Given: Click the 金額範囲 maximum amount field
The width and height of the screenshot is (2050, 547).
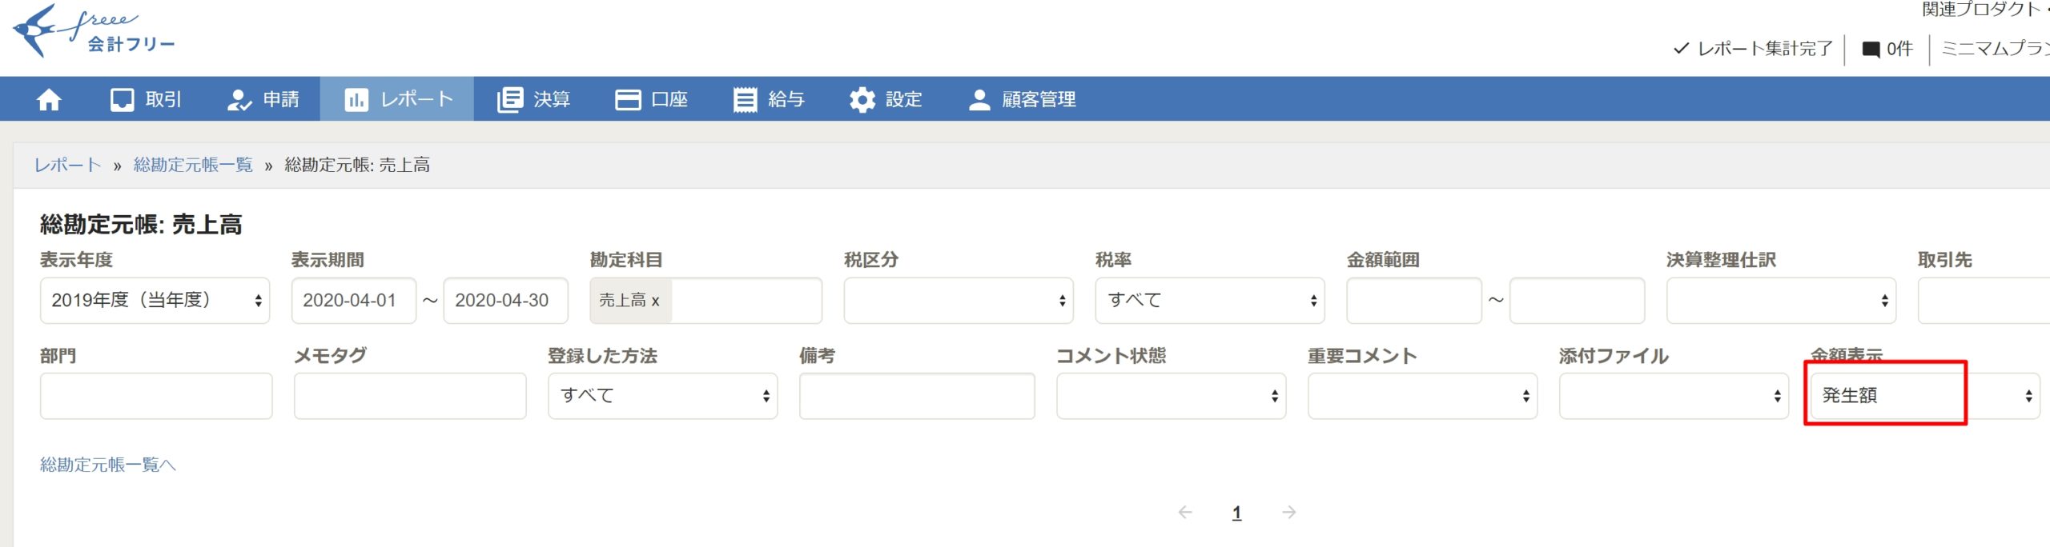Looking at the screenshot, I should click(x=1577, y=301).
